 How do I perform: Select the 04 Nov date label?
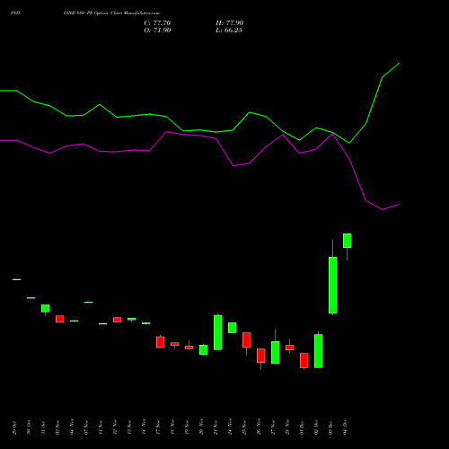click(72, 427)
